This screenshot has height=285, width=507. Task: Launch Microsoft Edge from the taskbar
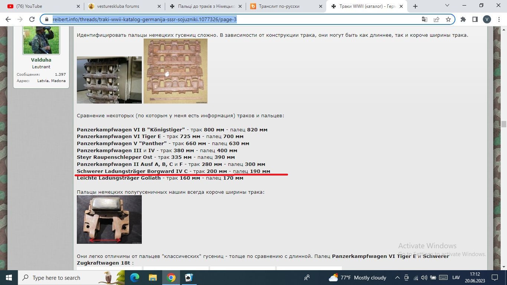pyautogui.click(x=135, y=278)
